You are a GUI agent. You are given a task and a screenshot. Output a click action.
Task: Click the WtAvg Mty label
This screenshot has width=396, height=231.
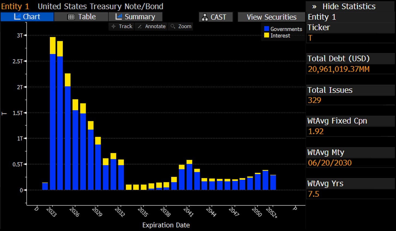(x=326, y=152)
